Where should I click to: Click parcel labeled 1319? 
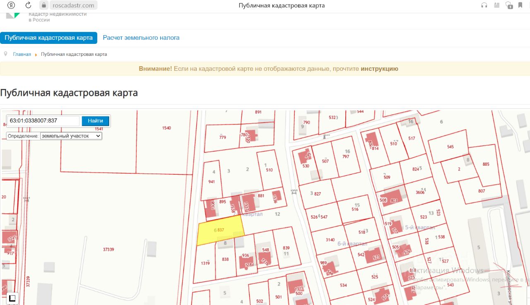[205, 263]
